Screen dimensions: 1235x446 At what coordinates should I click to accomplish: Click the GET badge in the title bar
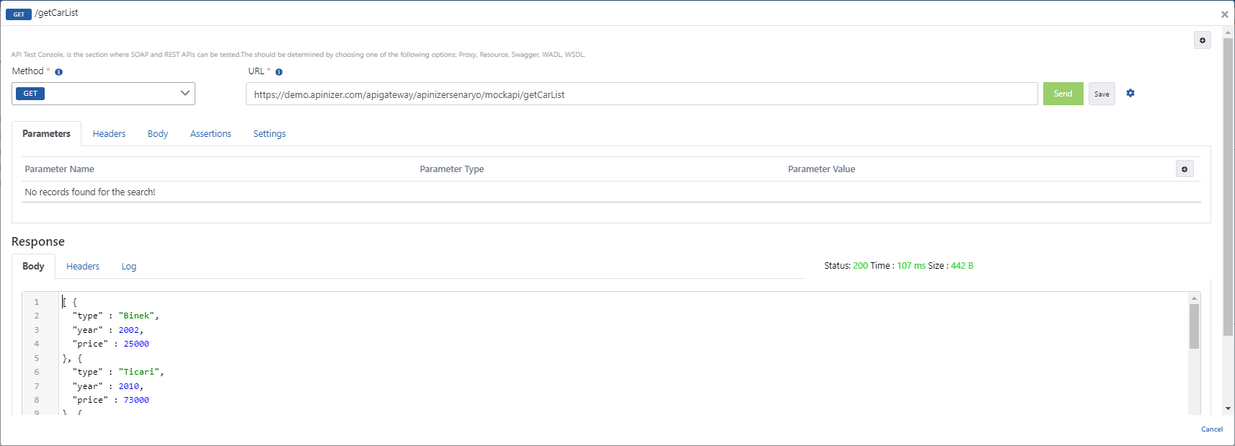(19, 14)
